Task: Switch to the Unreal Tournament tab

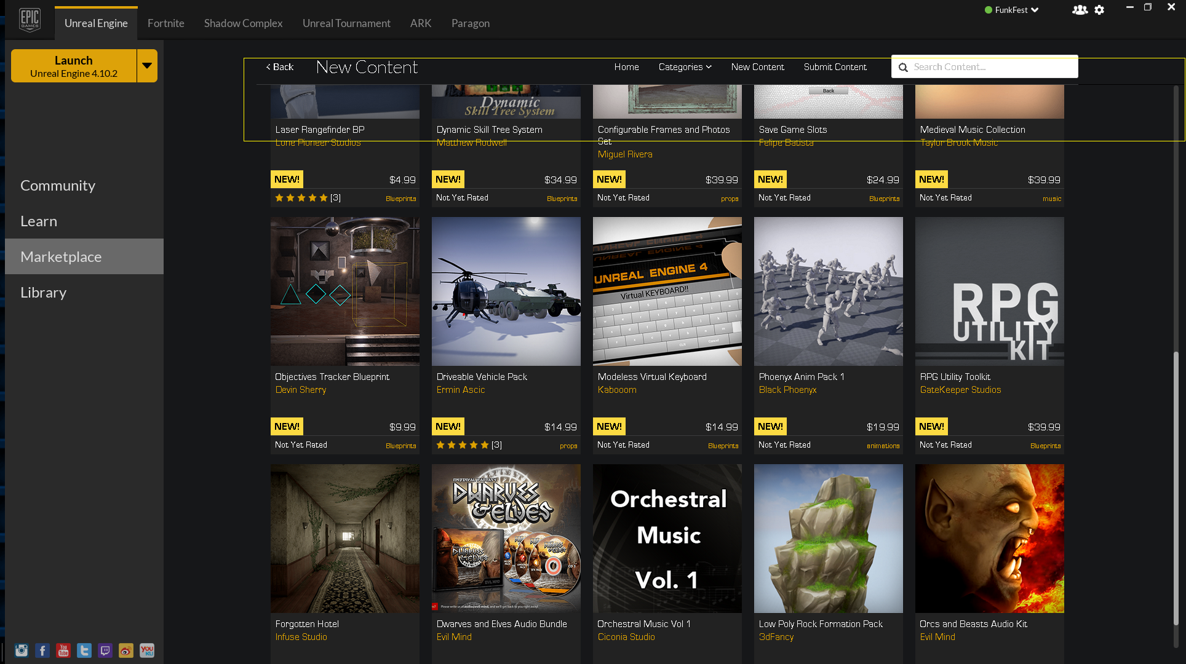Action: tap(346, 23)
